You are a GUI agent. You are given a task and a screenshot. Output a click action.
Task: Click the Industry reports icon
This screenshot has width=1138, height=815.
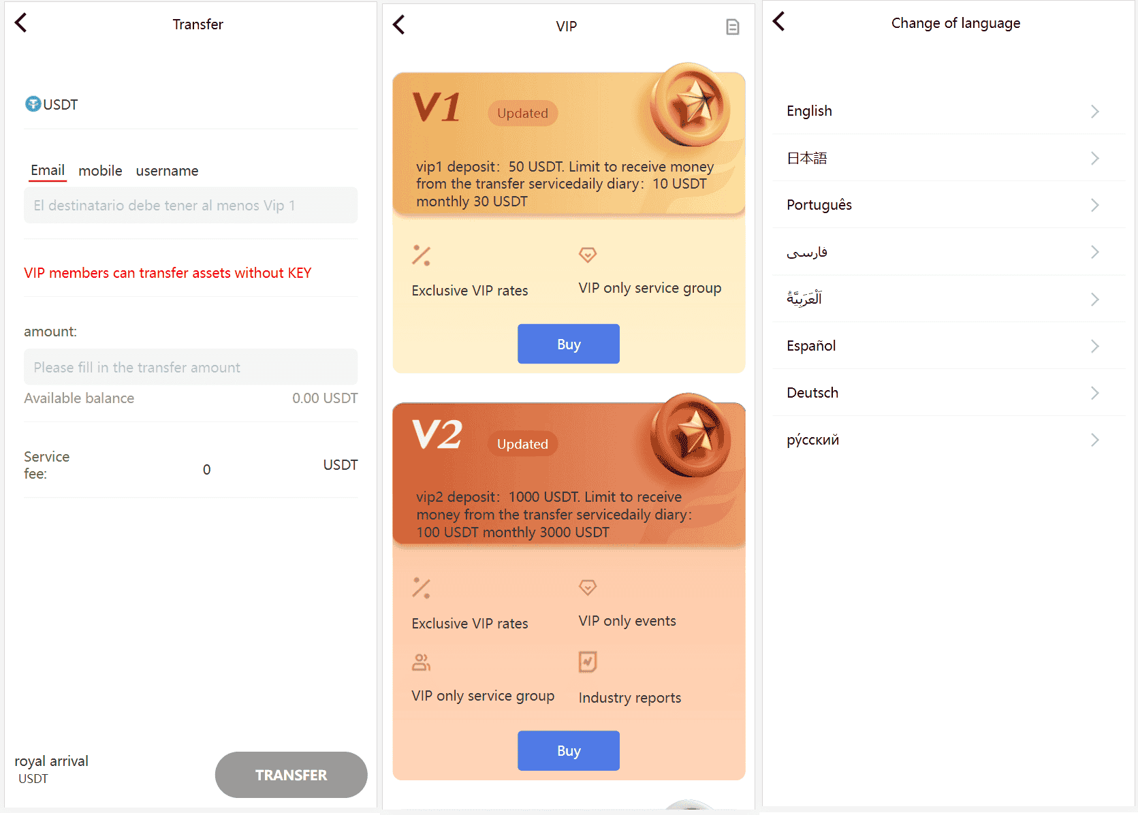tap(588, 662)
